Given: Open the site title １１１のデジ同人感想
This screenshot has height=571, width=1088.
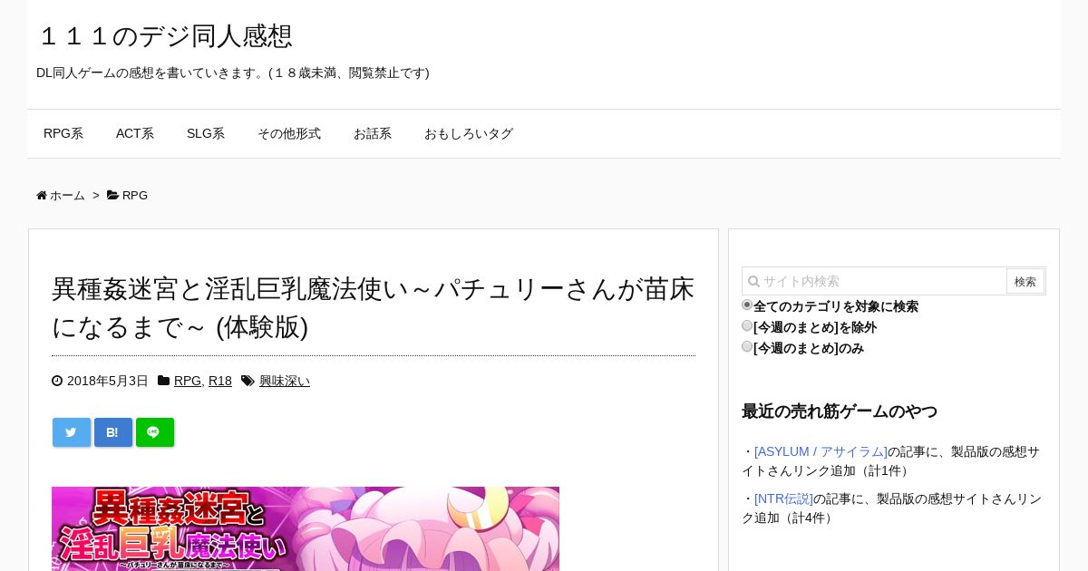Looking at the screenshot, I should point(164,36).
